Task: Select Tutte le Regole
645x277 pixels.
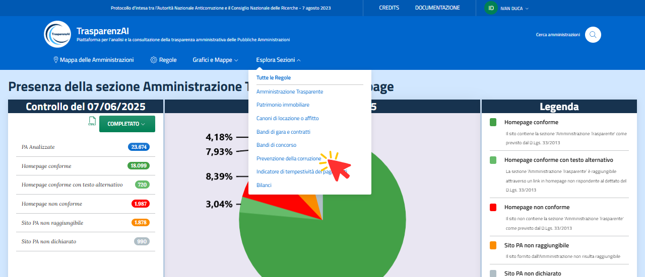Action: click(274, 78)
